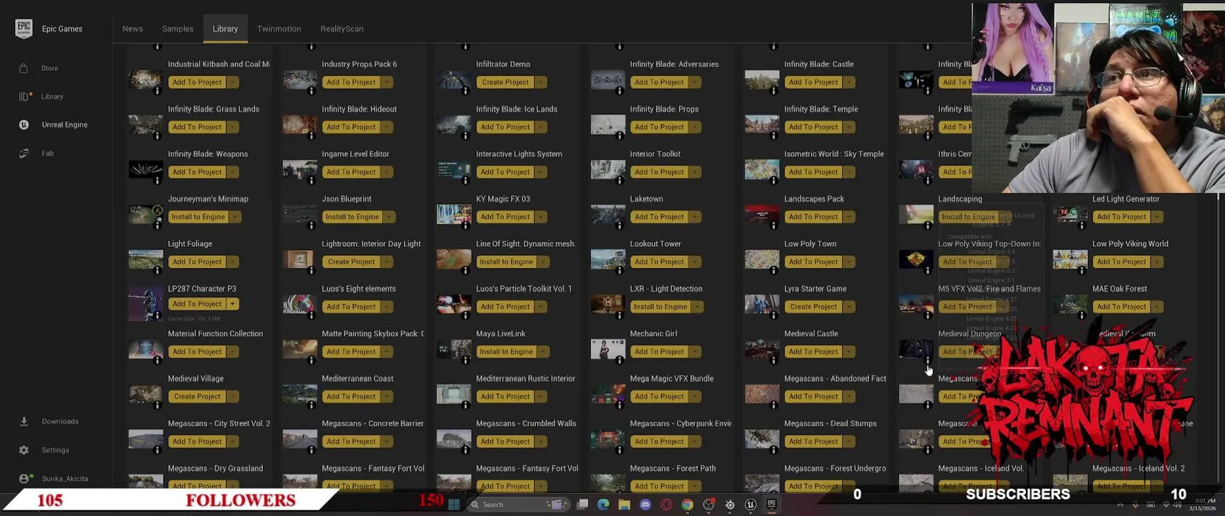Add Infinity Blade: Weapons to project
The height and width of the screenshot is (516, 1225).
pos(197,172)
